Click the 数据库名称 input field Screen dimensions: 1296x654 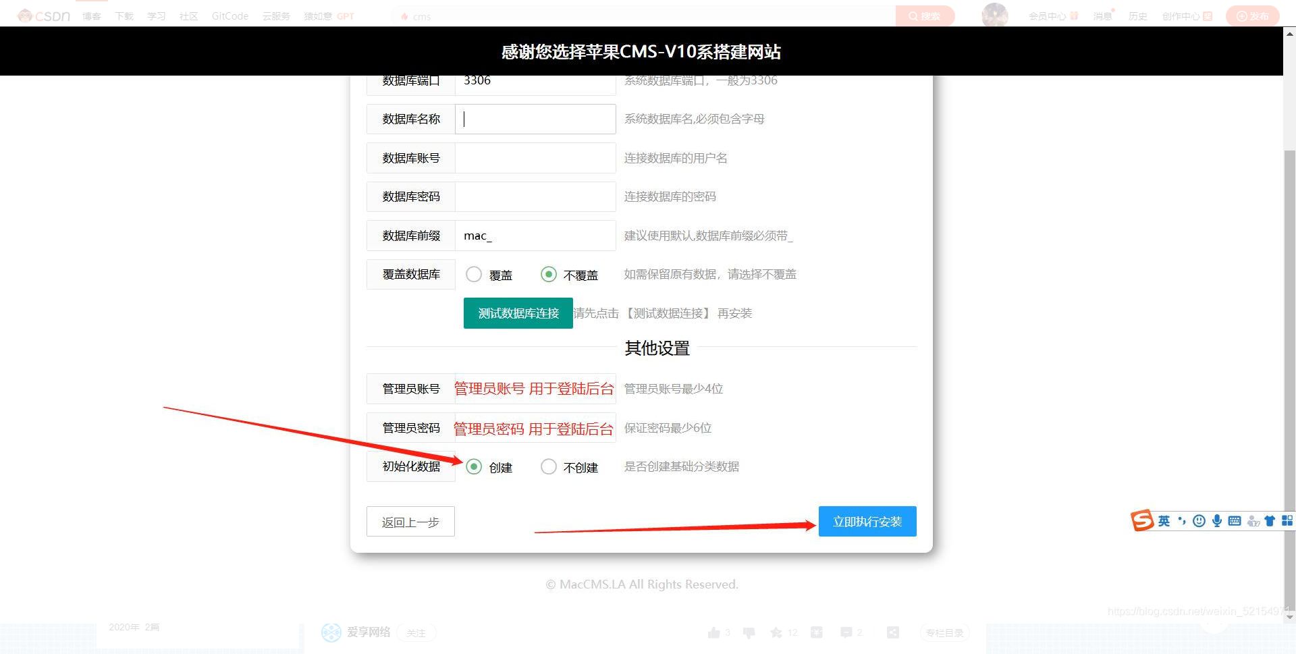pyautogui.click(x=535, y=119)
